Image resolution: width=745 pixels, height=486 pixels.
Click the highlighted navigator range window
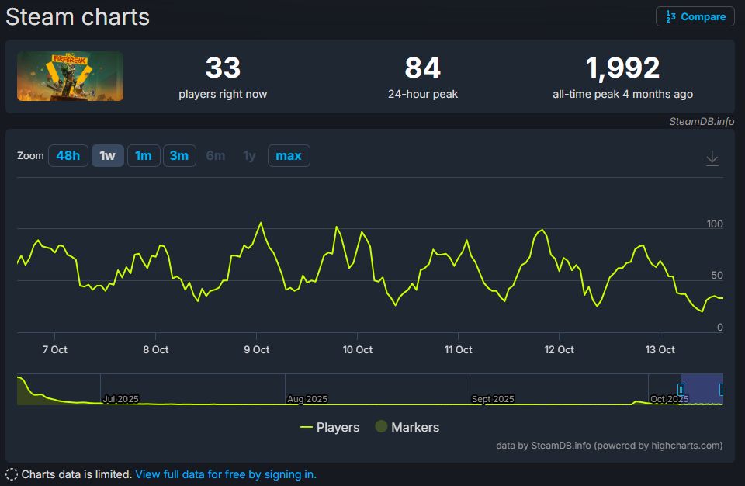pyautogui.click(x=702, y=390)
